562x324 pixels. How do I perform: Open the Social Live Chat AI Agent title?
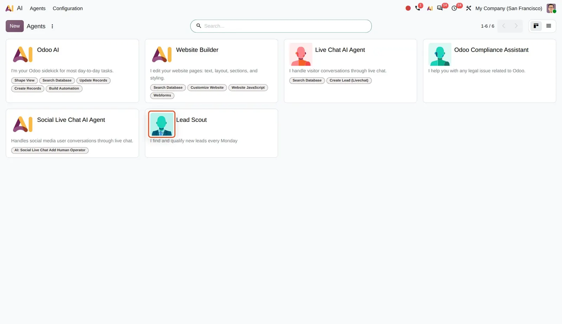[71, 120]
